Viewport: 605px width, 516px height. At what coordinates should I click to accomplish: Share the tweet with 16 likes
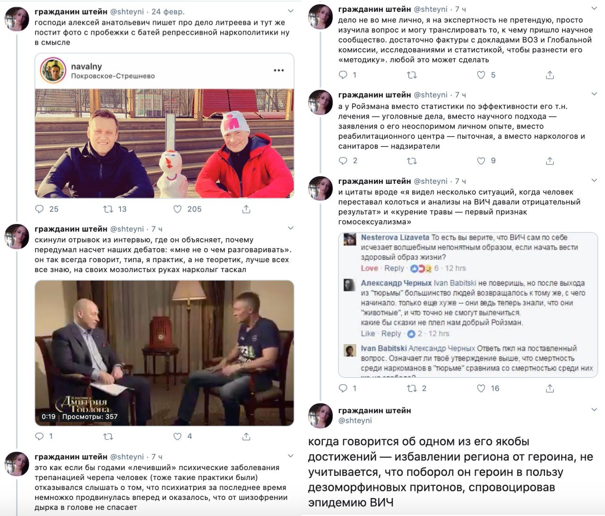(x=550, y=388)
